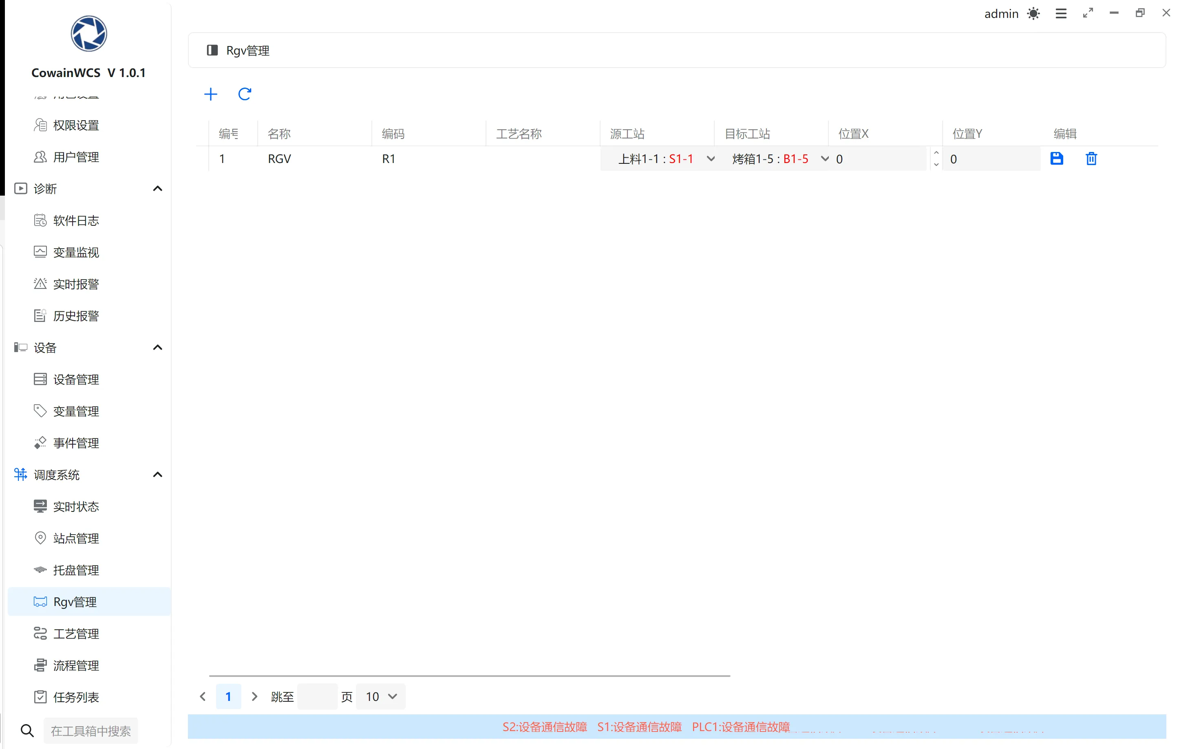Select page 1 in pagination

(228, 696)
